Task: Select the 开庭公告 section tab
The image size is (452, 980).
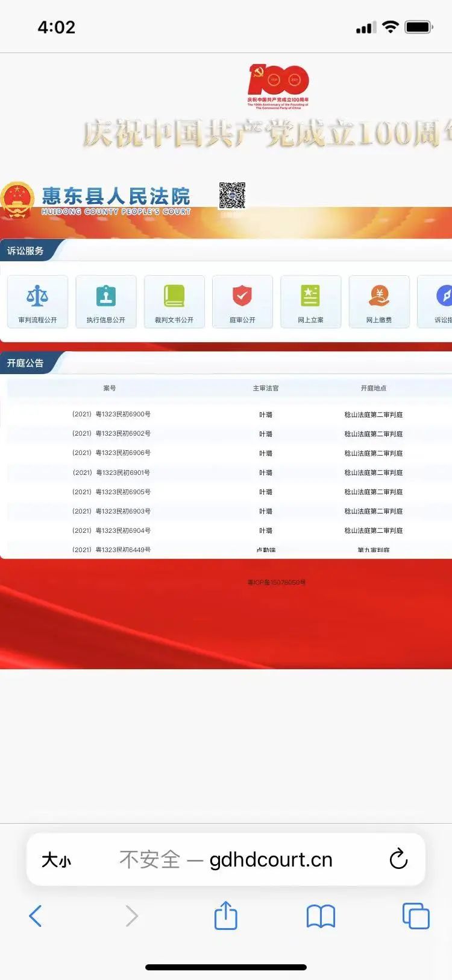Action: pos(26,363)
